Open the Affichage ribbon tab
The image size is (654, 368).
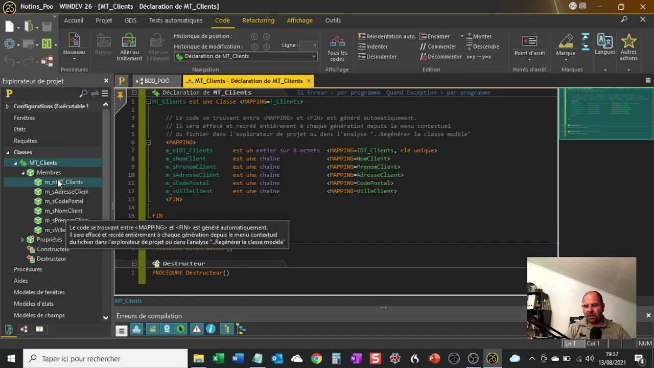[299, 20]
